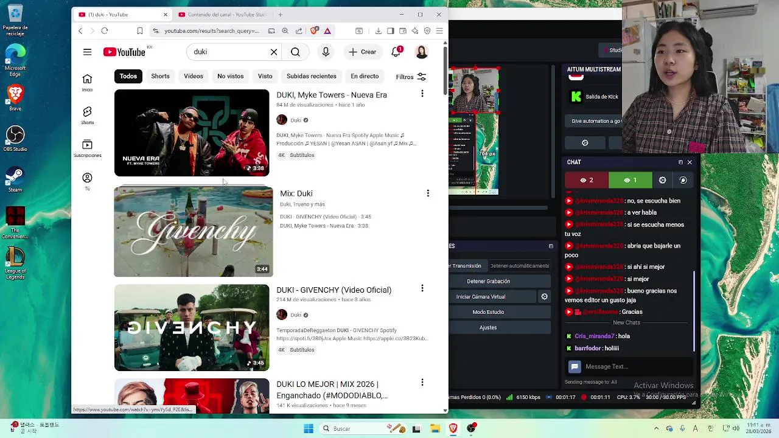Open a new browser tab
This screenshot has height=438, width=779.
tap(280, 15)
